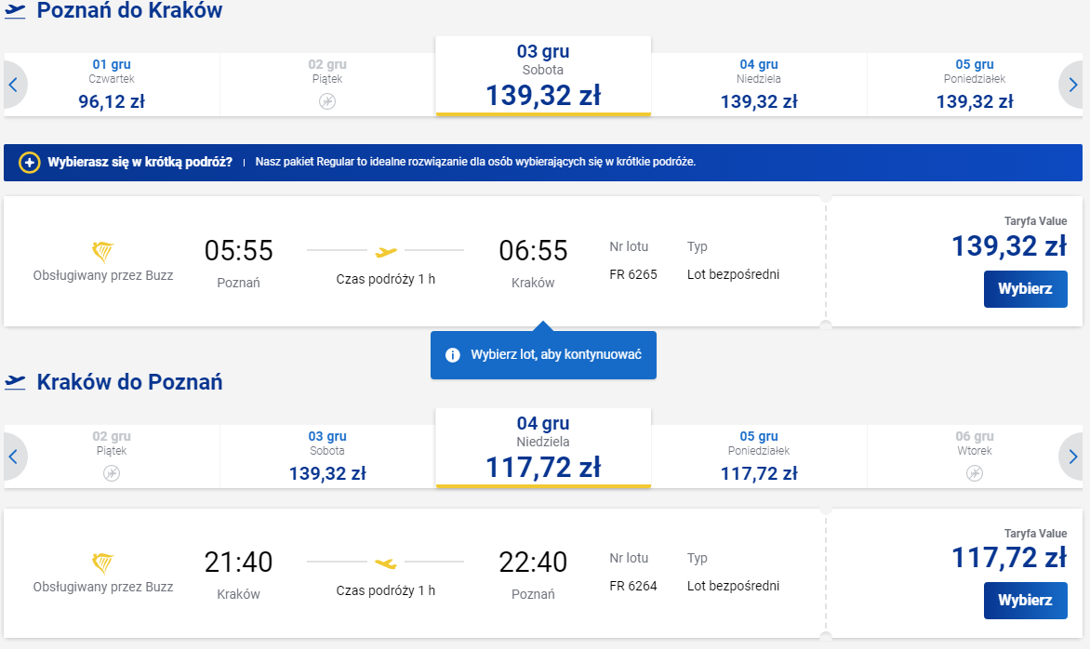Show earlier dates for Kraków to Poznań
The image size is (1090, 649).
[x=13, y=457]
